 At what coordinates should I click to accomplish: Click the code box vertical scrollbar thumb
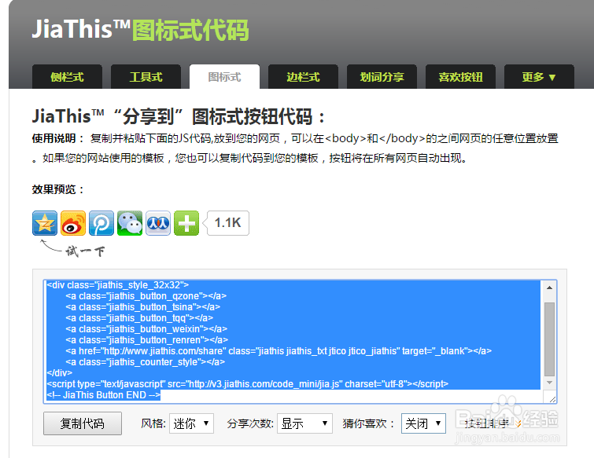point(549,339)
